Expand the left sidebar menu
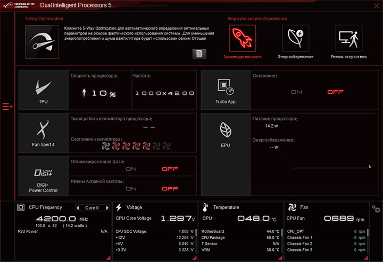The image size is (383, 262). (7, 107)
